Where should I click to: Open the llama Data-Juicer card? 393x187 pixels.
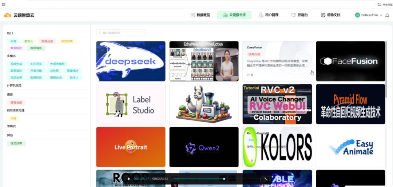204,104
